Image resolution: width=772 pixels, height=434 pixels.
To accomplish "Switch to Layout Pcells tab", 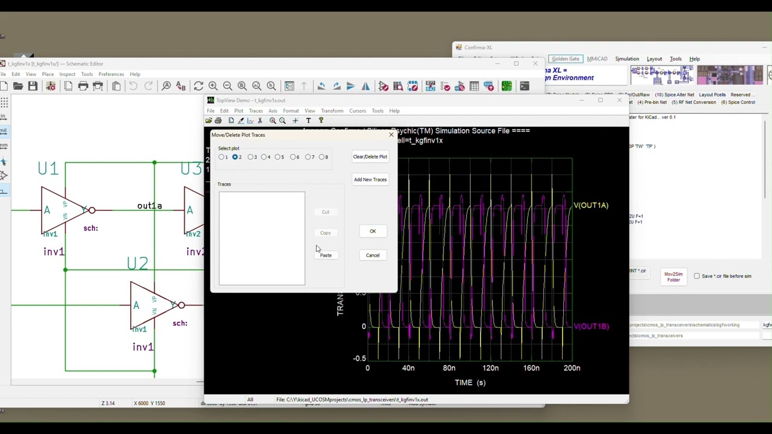I will coord(712,95).
